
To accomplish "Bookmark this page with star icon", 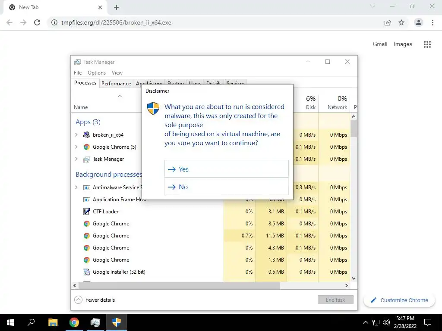I will (401, 22).
